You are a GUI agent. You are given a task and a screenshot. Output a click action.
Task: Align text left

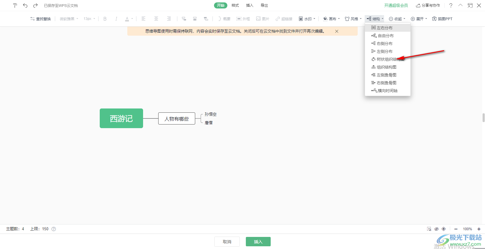143,19
